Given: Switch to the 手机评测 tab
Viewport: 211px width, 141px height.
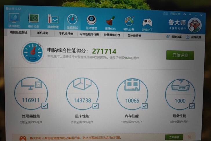Looking at the screenshot, I should (43, 33).
